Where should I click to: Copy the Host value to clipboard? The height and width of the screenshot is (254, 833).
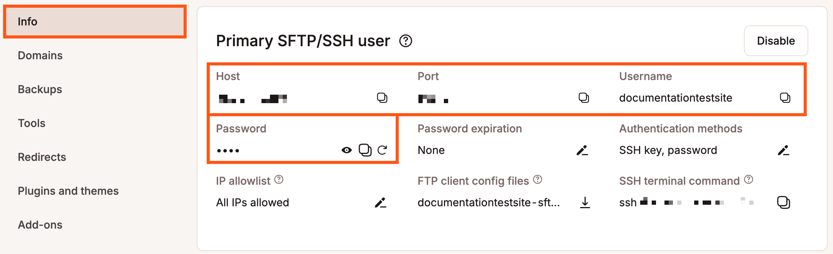pyautogui.click(x=383, y=98)
